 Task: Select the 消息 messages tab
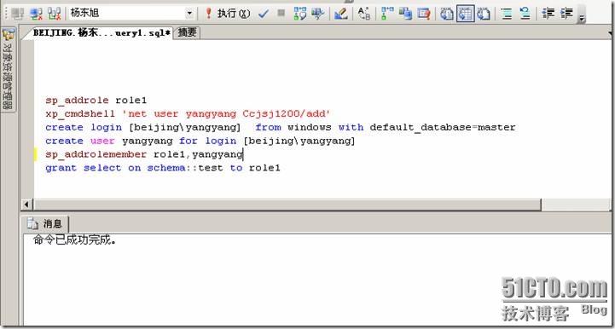tap(44, 224)
